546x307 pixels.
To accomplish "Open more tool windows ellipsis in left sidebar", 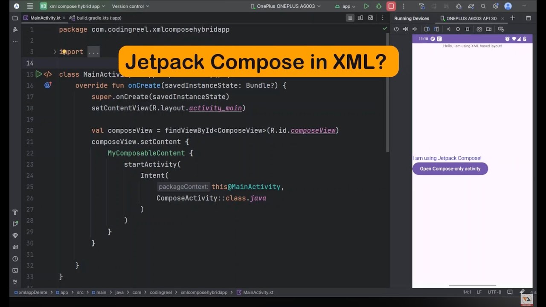I will pyautogui.click(x=15, y=41).
